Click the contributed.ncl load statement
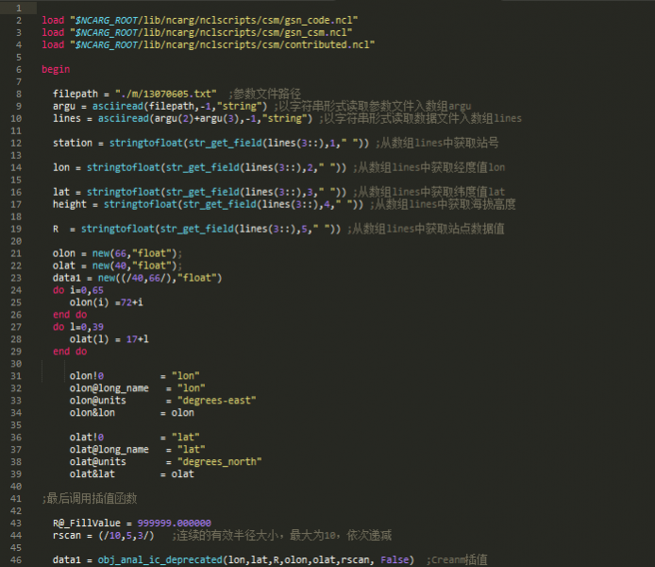The width and height of the screenshot is (655, 567). click(x=208, y=44)
